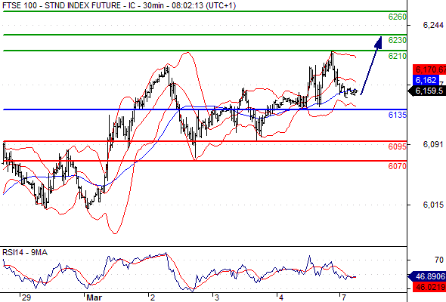Click the blue 6135 pivot level label
This screenshot has height=302, width=446.
pos(398,115)
